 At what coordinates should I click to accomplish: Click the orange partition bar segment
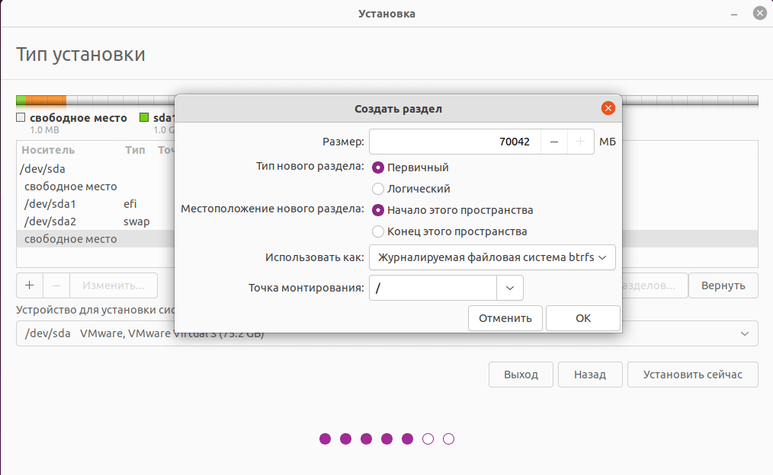pos(46,100)
